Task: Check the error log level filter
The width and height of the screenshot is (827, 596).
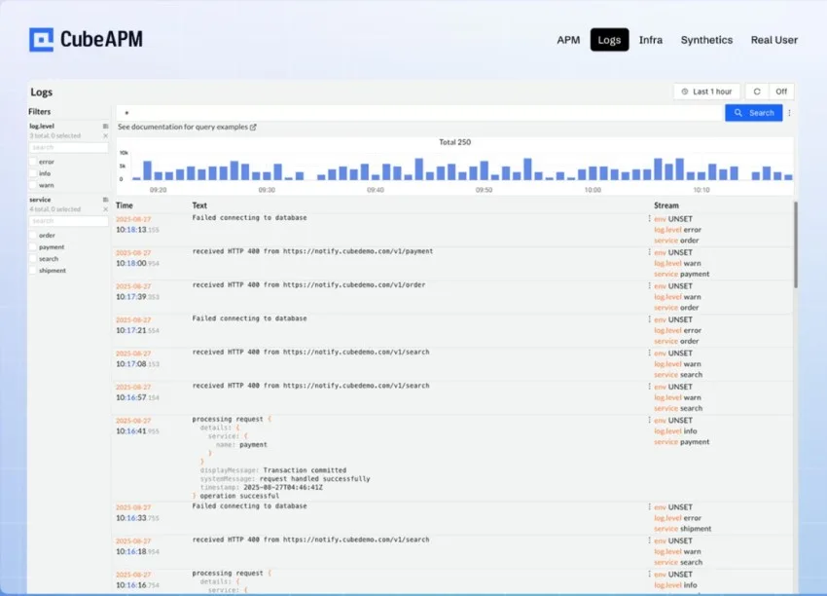Action: point(32,162)
